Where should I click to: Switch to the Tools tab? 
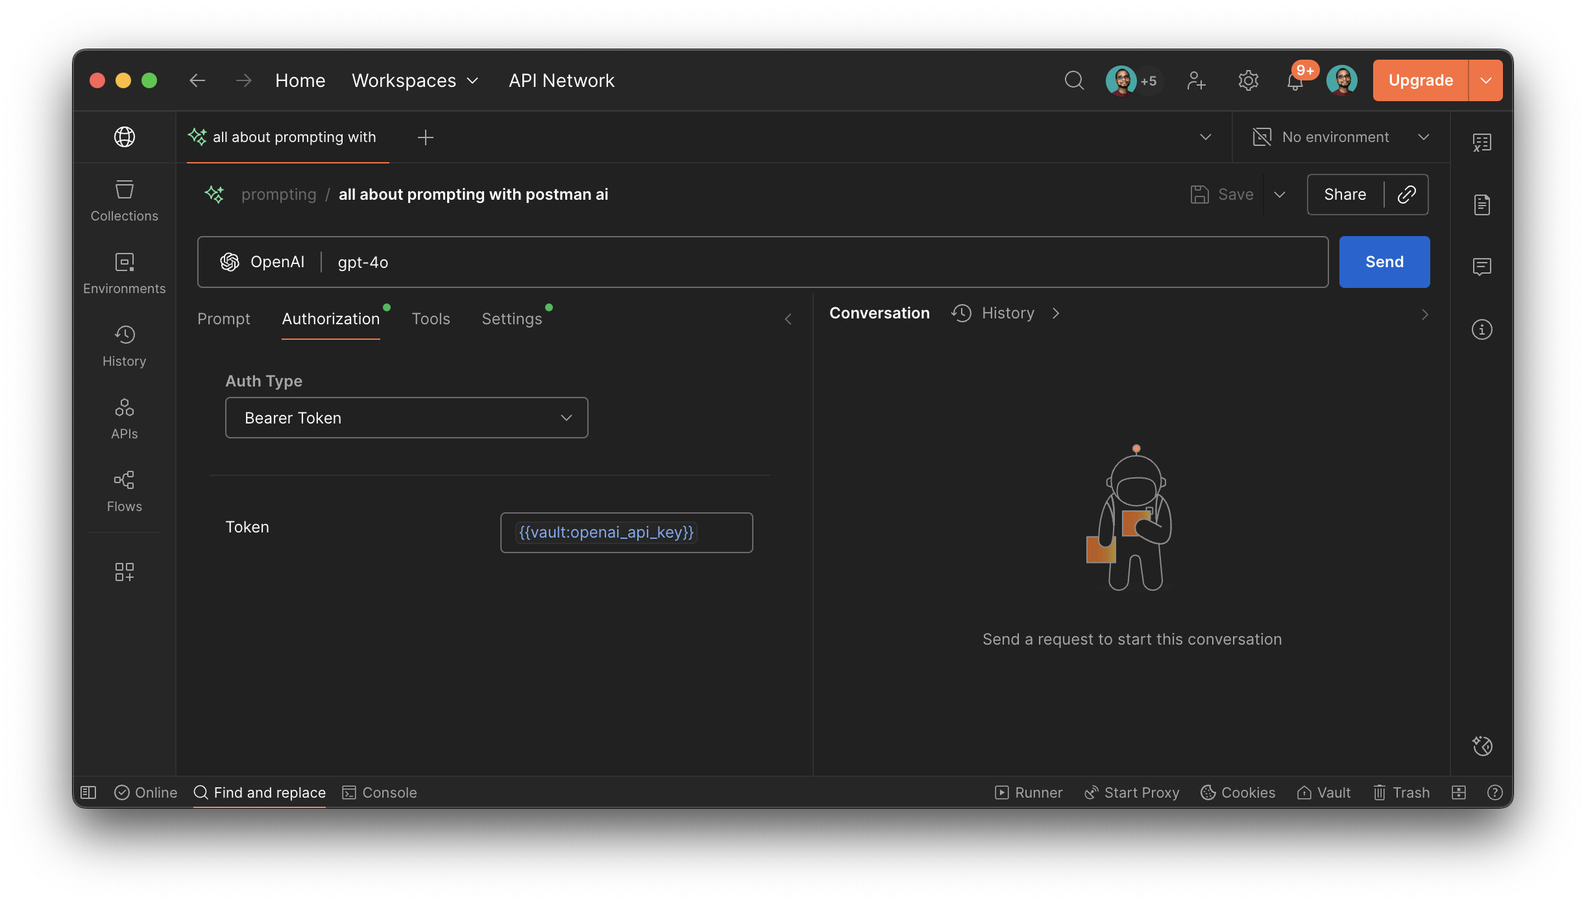[x=430, y=319]
